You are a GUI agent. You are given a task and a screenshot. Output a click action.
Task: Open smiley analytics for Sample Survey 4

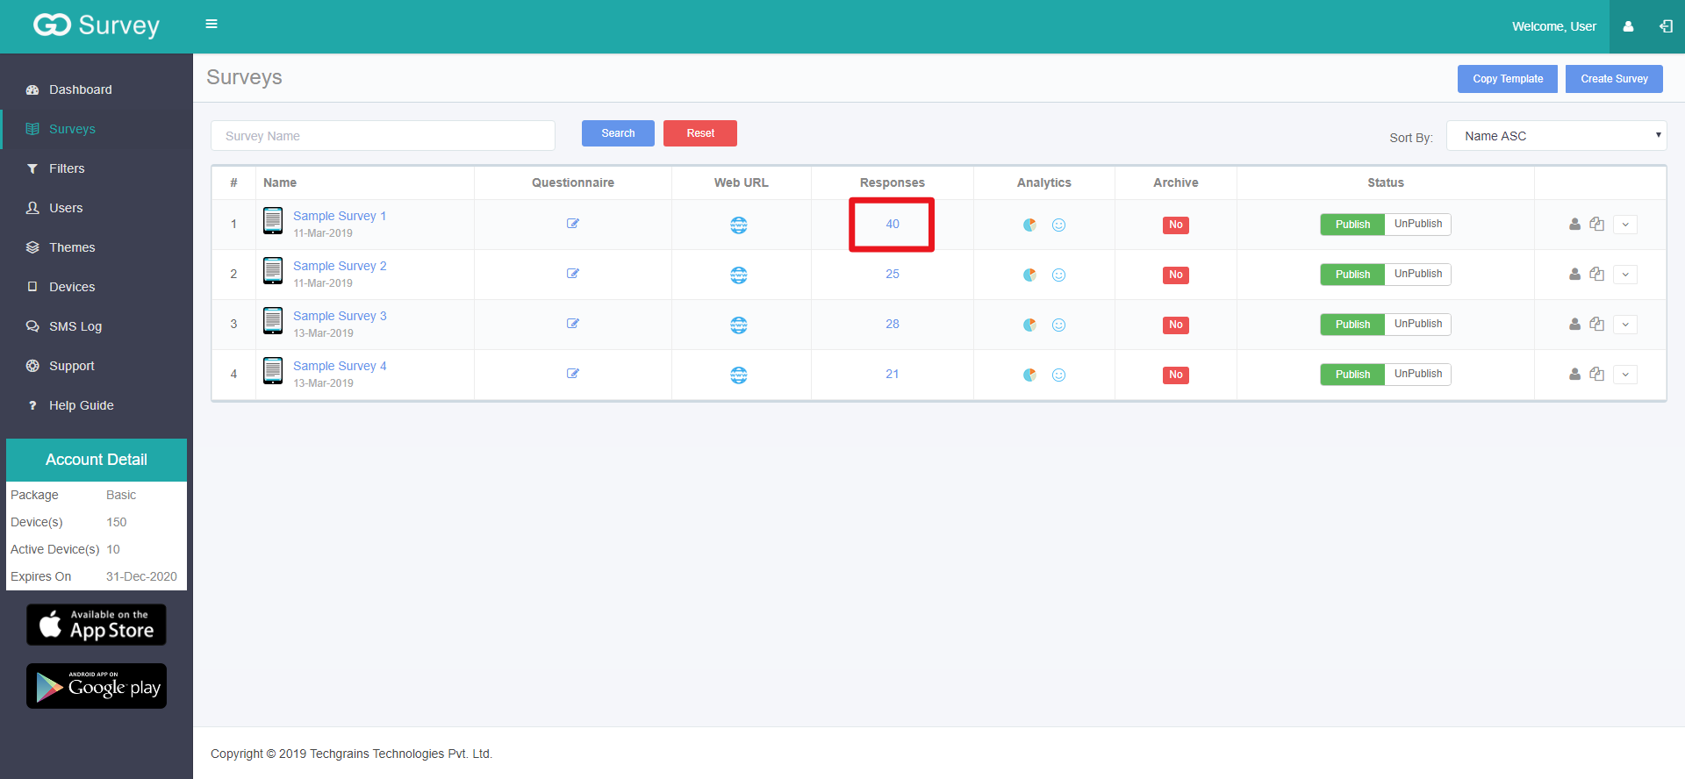(1059, 375)
